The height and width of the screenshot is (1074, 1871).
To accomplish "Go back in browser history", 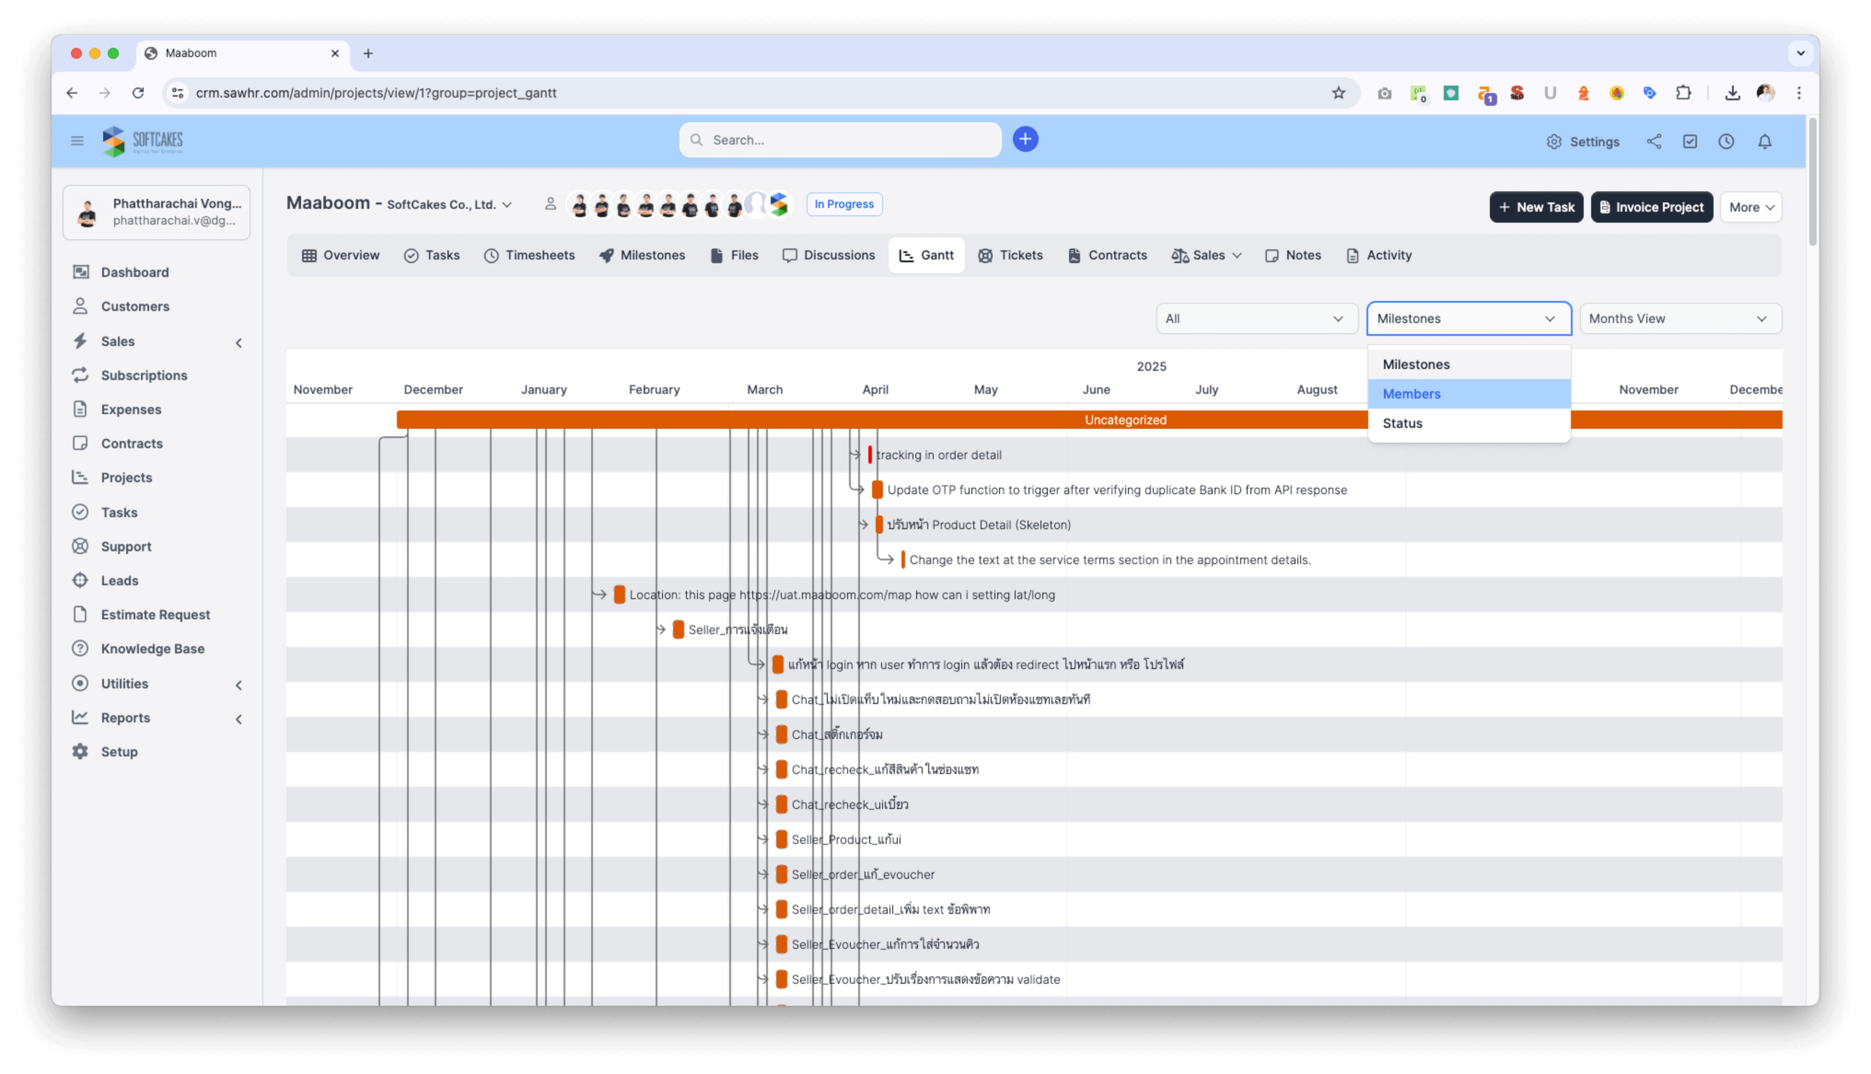I will click(x=71, y=93).
